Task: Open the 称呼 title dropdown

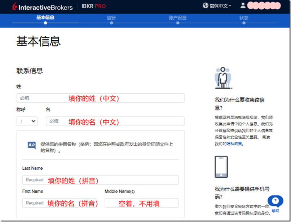Action: pyautogui.click(x=27, y=121)
